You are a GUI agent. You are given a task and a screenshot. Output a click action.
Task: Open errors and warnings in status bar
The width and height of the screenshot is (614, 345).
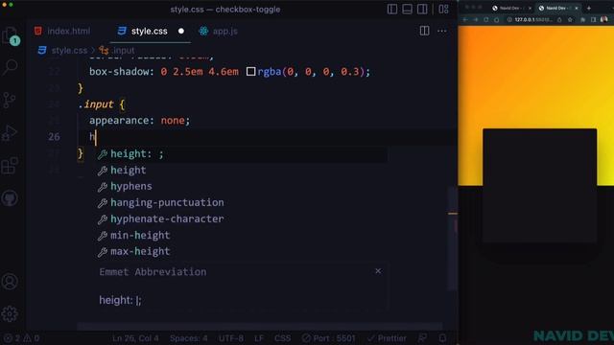coord(21,338)
